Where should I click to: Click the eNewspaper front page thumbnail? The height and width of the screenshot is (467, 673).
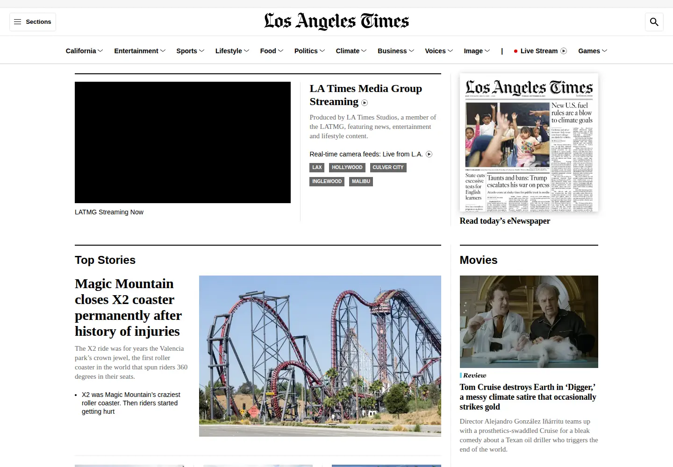click(529, 142)
